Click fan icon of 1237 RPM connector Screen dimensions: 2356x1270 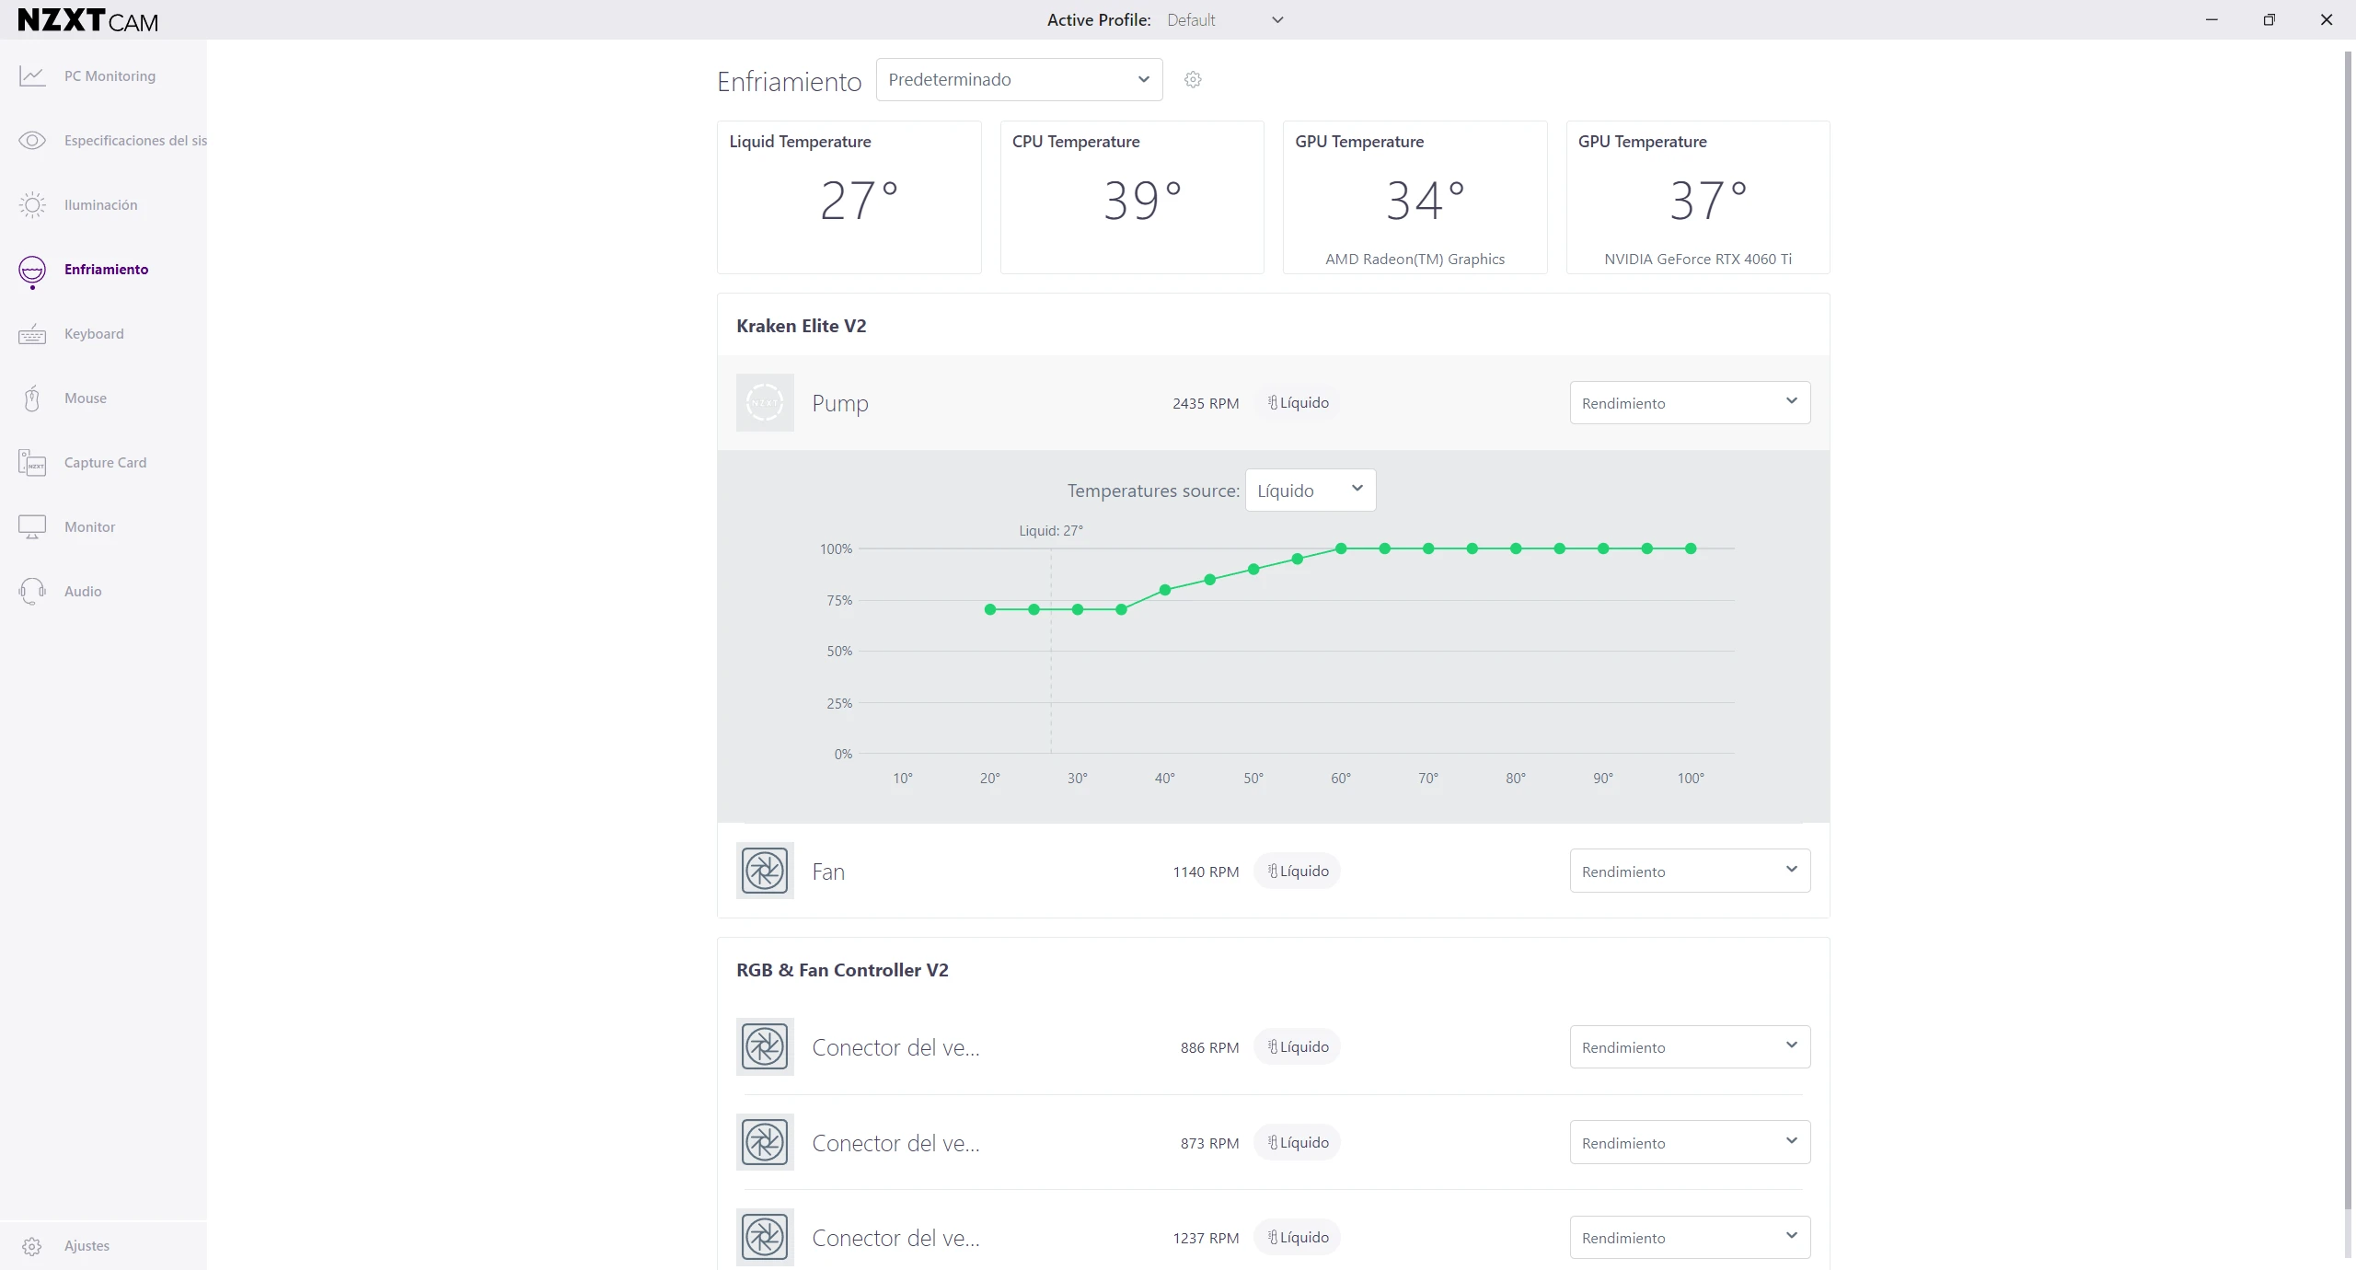765,1238
